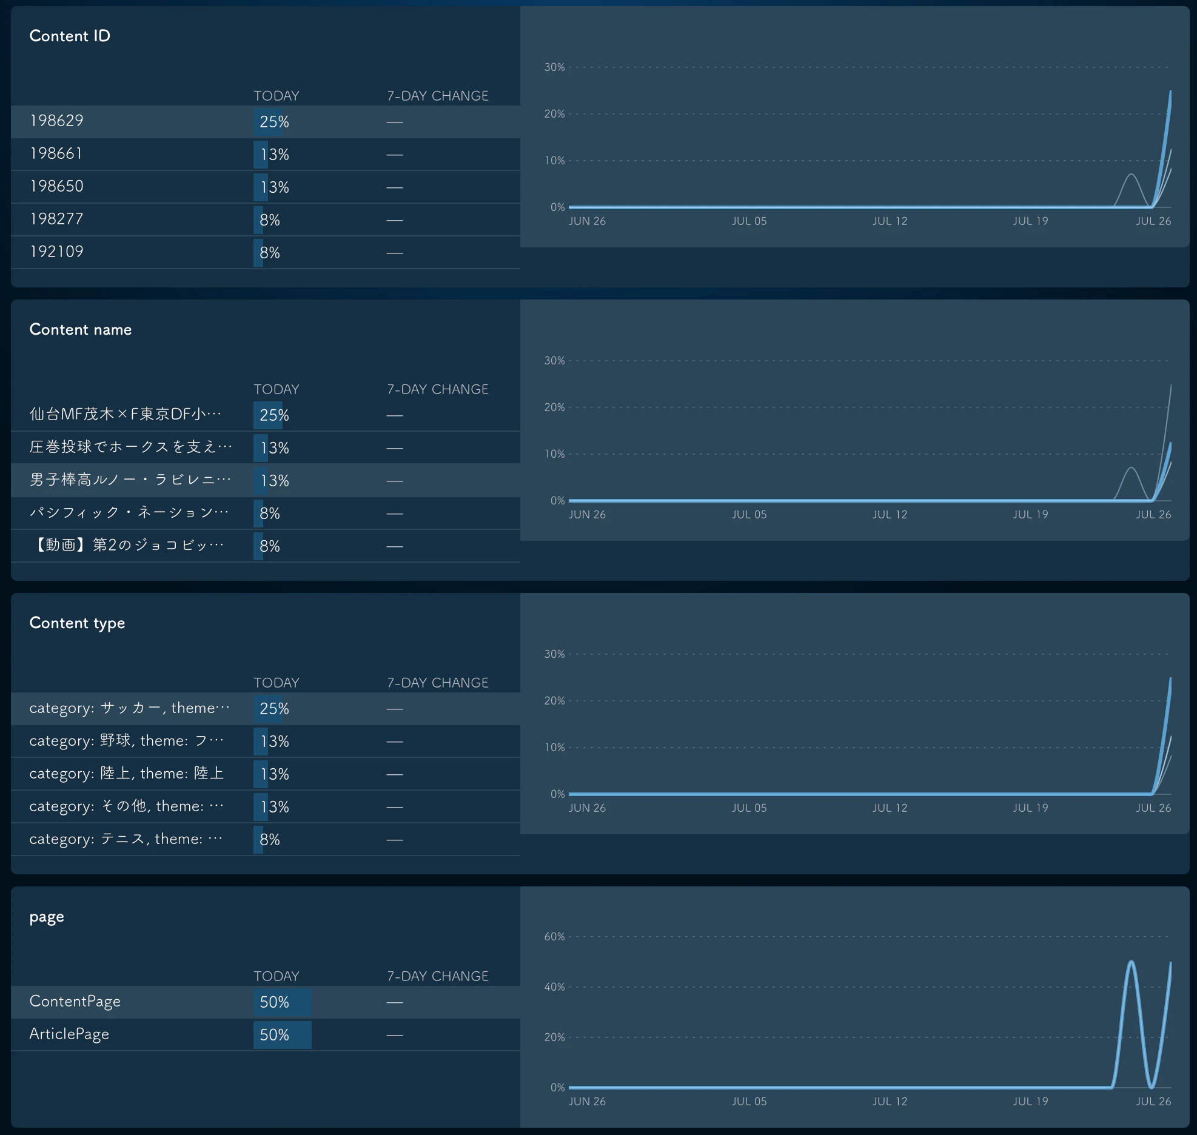Select the ContentPage row
This screenshot has width=1197, height=1135.
pyautogui.click(x=266, y=1002)
